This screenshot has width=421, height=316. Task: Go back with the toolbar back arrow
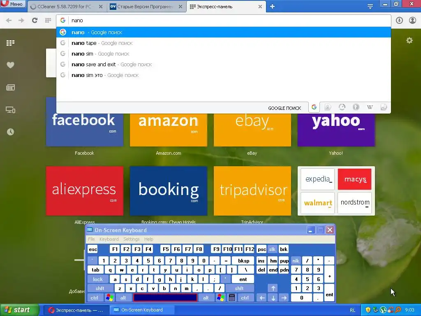point(9,21)
